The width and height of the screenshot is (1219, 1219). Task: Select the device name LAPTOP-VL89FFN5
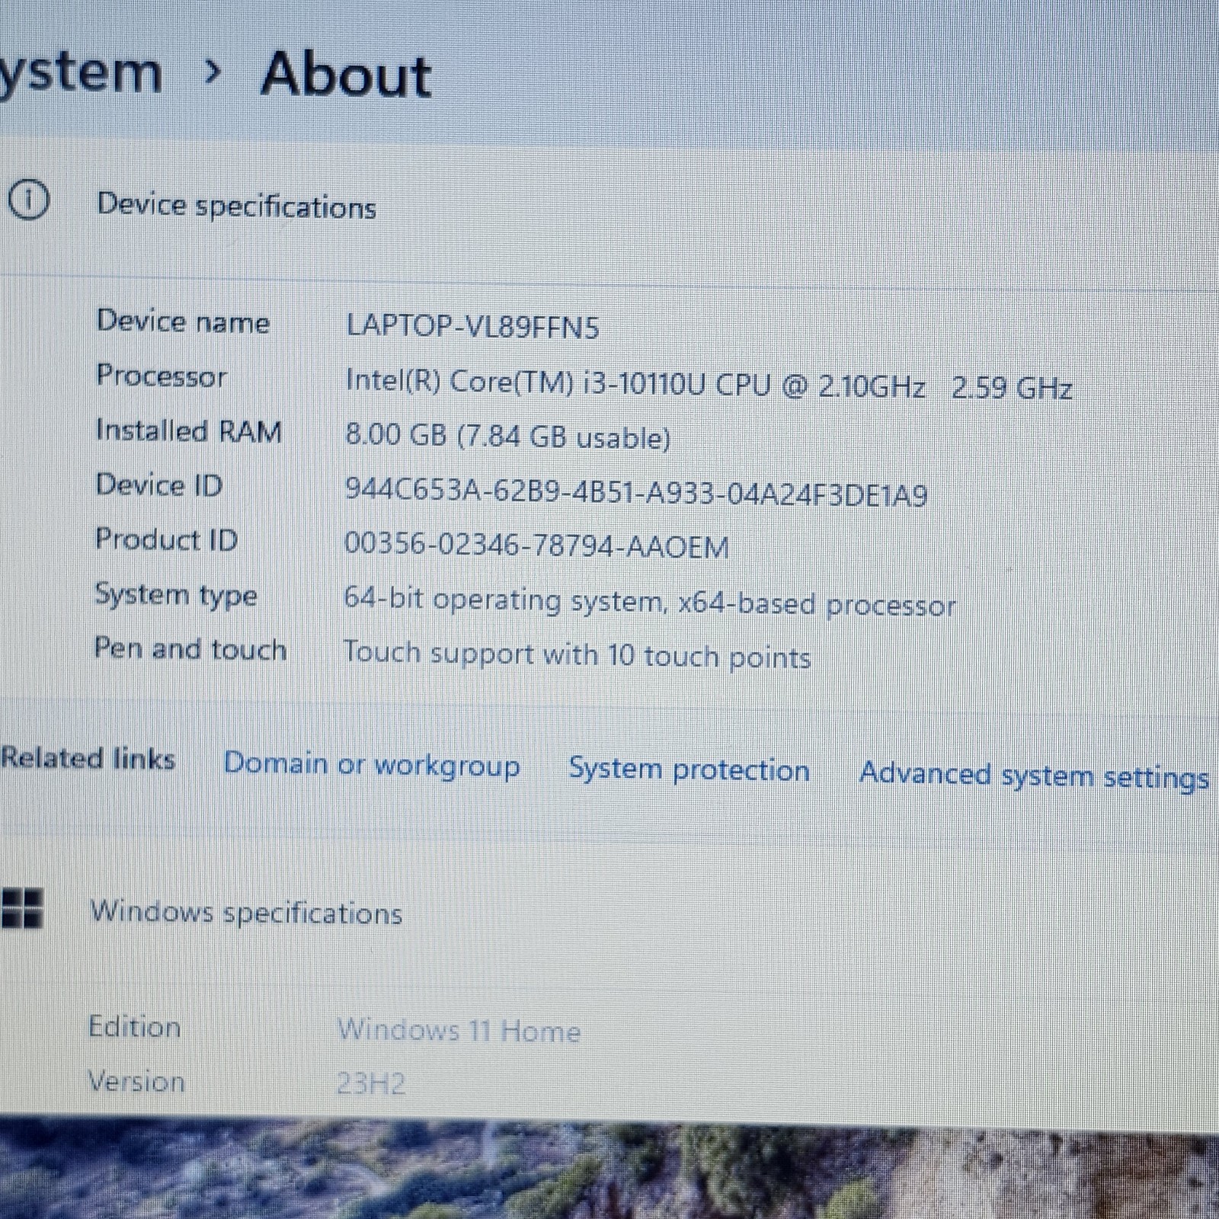(472, 326)
